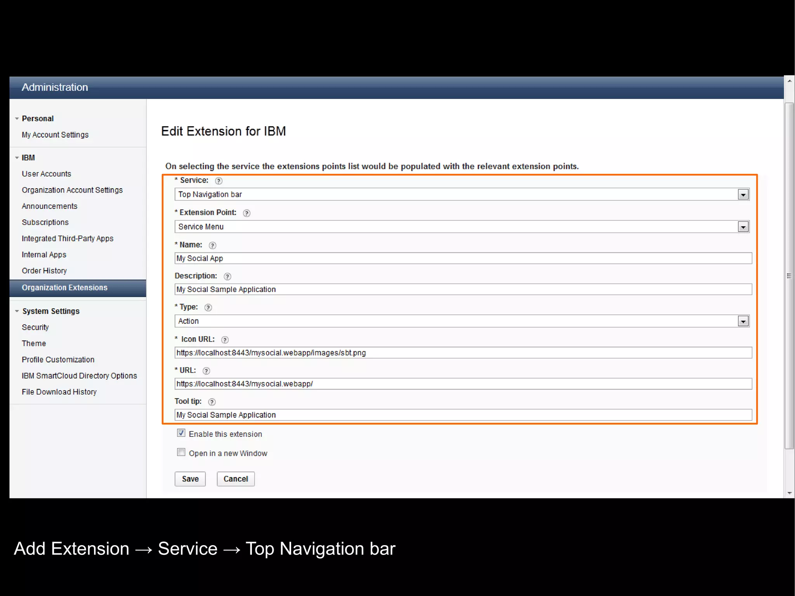Viewport: 795px width, 596px height.
Task: Click the Name field My Social App
Action: point(463,258)
